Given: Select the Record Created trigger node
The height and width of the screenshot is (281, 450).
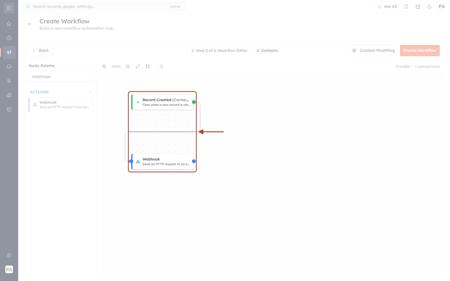Looking at the screenshot, I should tap(162, 102).
